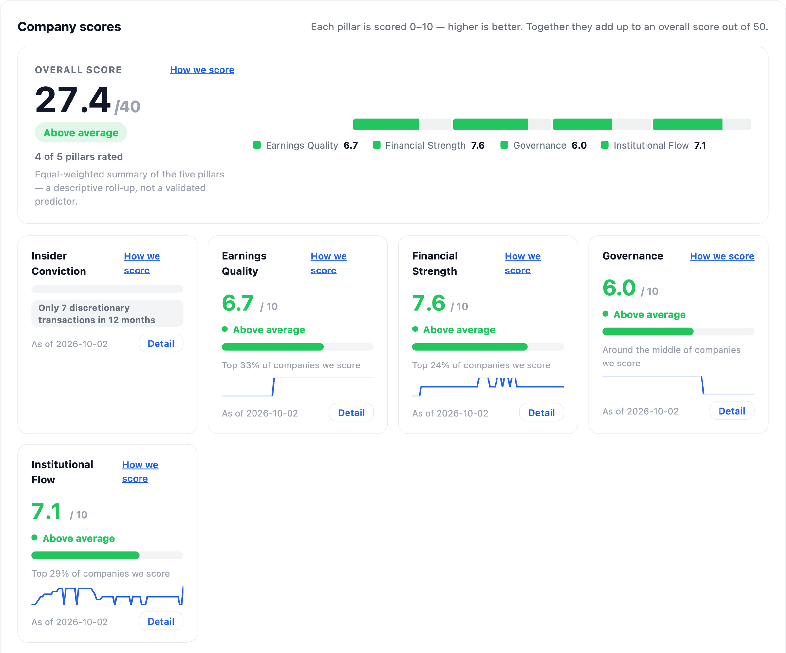This screenshot has height=653, width=786.
Task: Click the green legend square for Financial Strength
Action: pos(377,145)
